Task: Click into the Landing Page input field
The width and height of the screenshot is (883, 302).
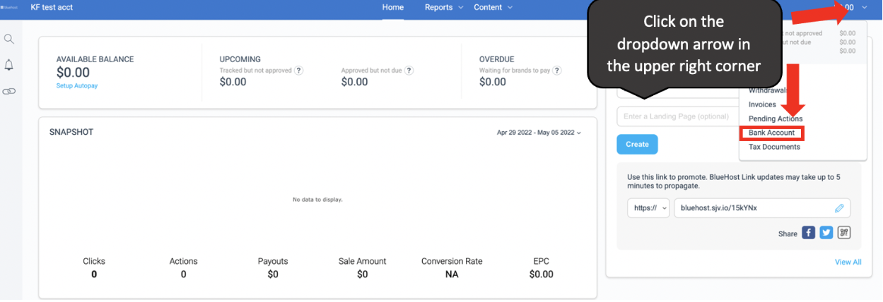Action: [x=677, y=116]
